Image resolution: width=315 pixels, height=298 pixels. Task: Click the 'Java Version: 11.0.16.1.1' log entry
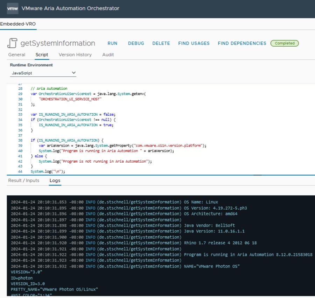click(128, 231)
